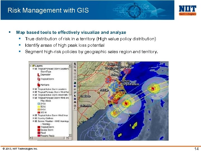The image size is (201, 151).
Task: Expand Tropical Active Storm Wind Area layer
Action: click(x=33, y=115)
